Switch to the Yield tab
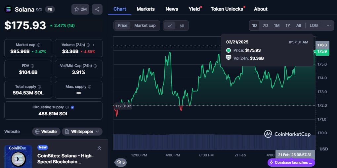The height and width of the screenshot is (168, 337). [x=194, y=9]
